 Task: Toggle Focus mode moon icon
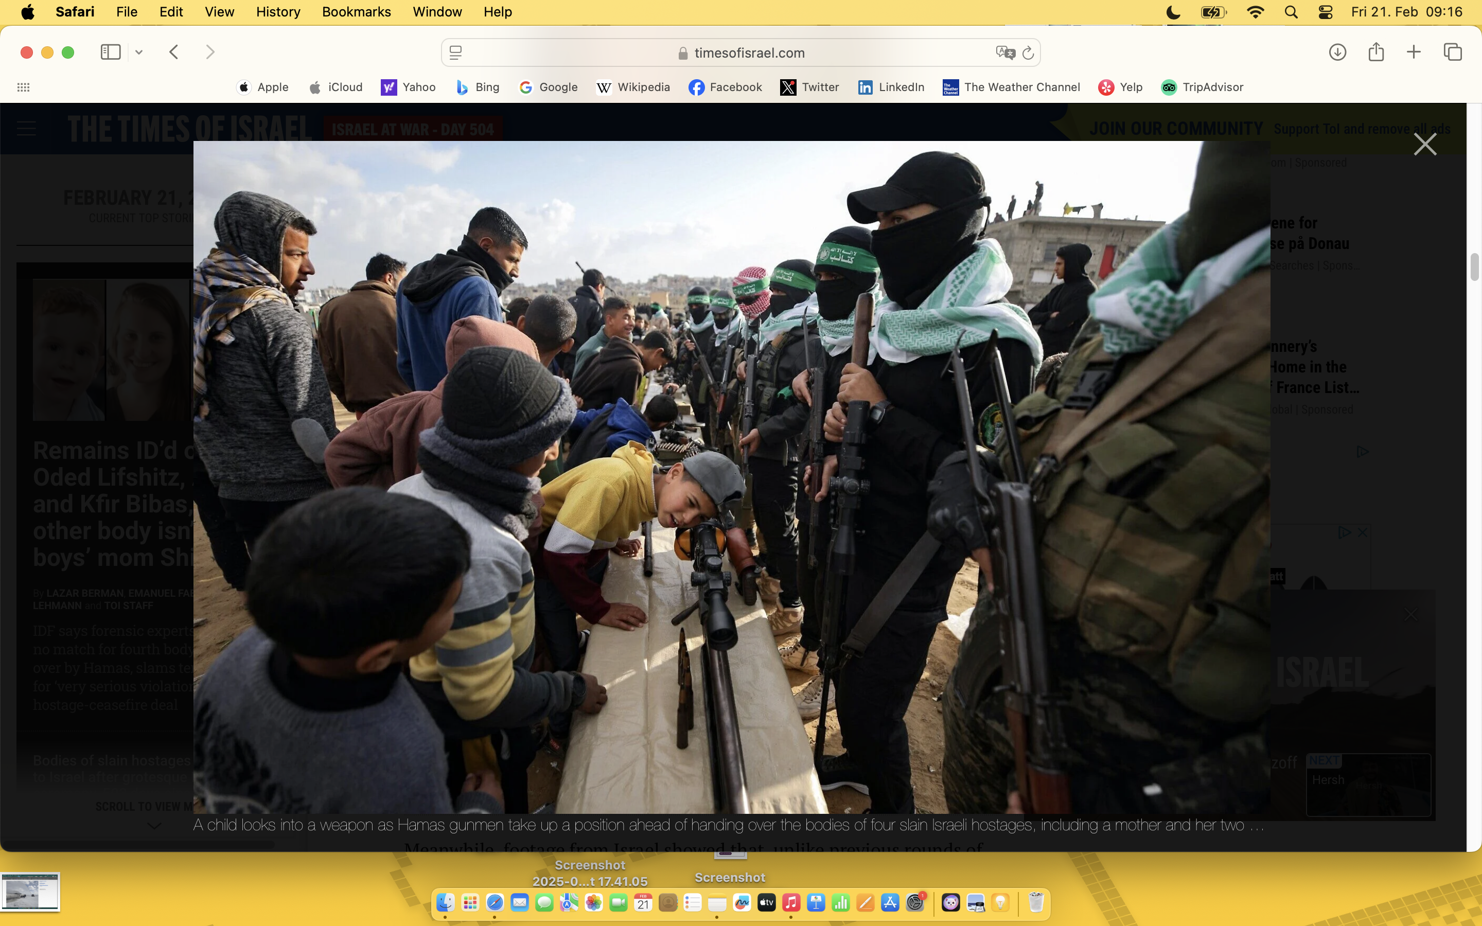(1173, 12)
